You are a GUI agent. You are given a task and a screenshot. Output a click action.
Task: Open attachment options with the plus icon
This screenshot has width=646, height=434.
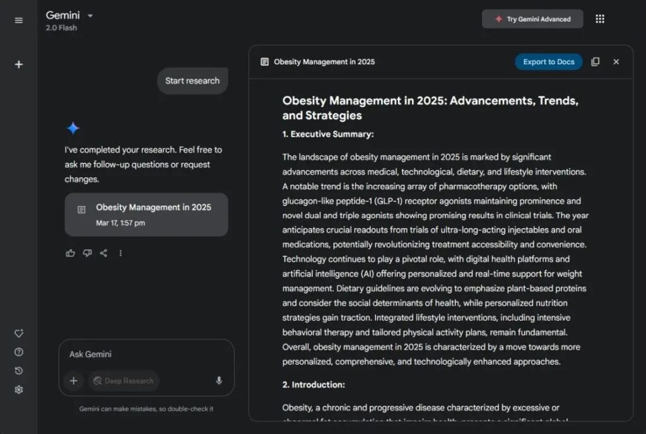click(x=74, y=380)
